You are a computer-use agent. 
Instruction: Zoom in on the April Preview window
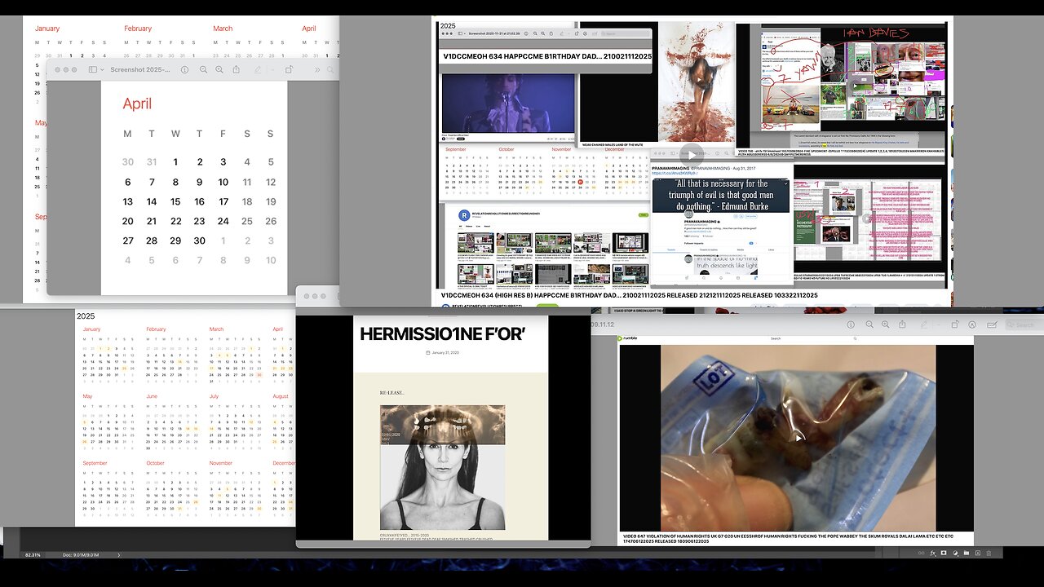219,70
